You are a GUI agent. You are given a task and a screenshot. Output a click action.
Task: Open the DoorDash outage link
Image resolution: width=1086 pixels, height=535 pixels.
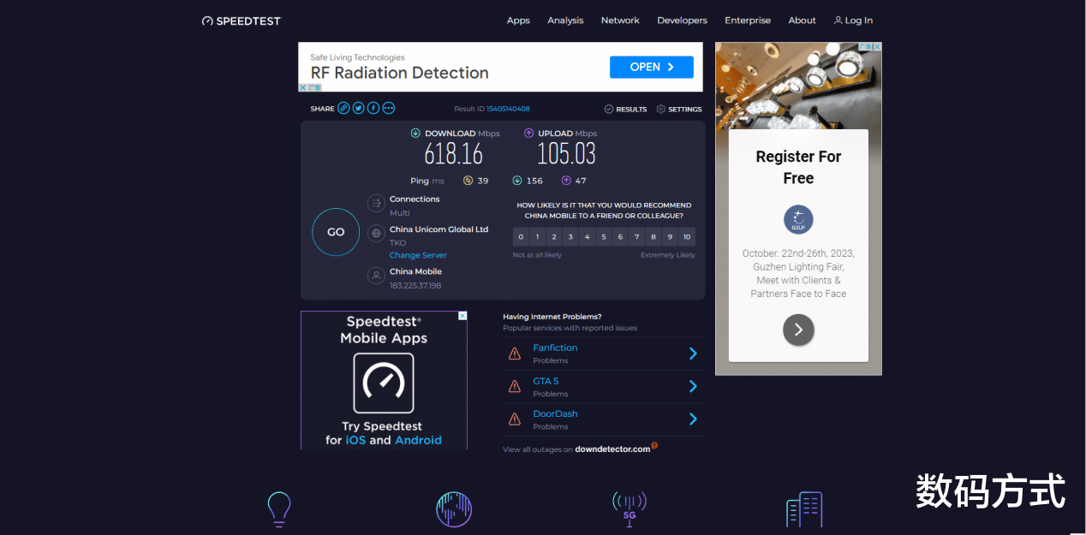coord(555,413)
